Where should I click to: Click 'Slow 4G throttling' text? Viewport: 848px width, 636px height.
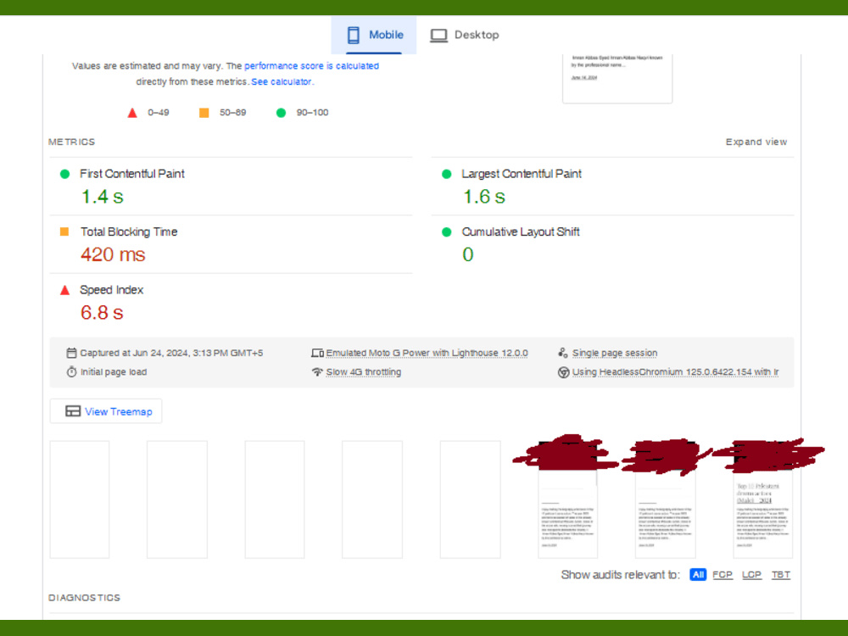point(364,372)
